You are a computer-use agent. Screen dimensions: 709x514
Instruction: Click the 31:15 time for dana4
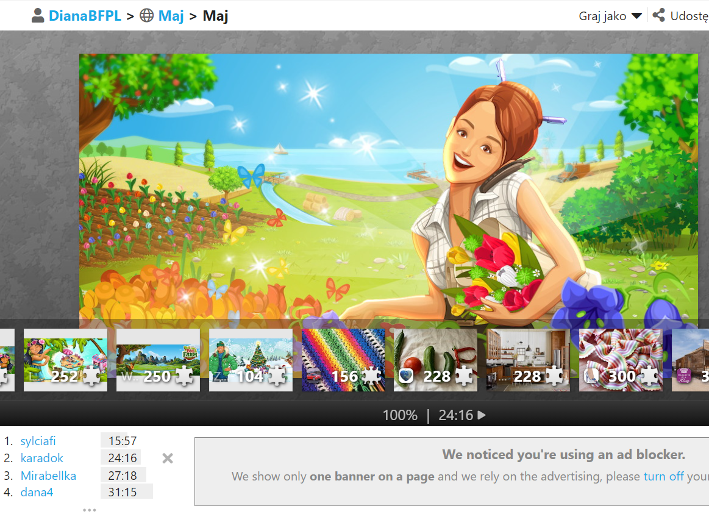point(123,492)
